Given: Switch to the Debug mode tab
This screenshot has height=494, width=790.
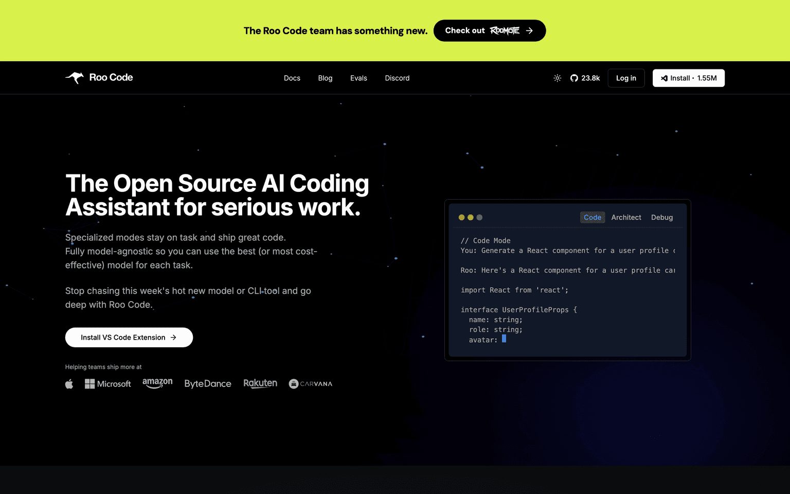Looking at the screenshot, I should pos(662,218).
